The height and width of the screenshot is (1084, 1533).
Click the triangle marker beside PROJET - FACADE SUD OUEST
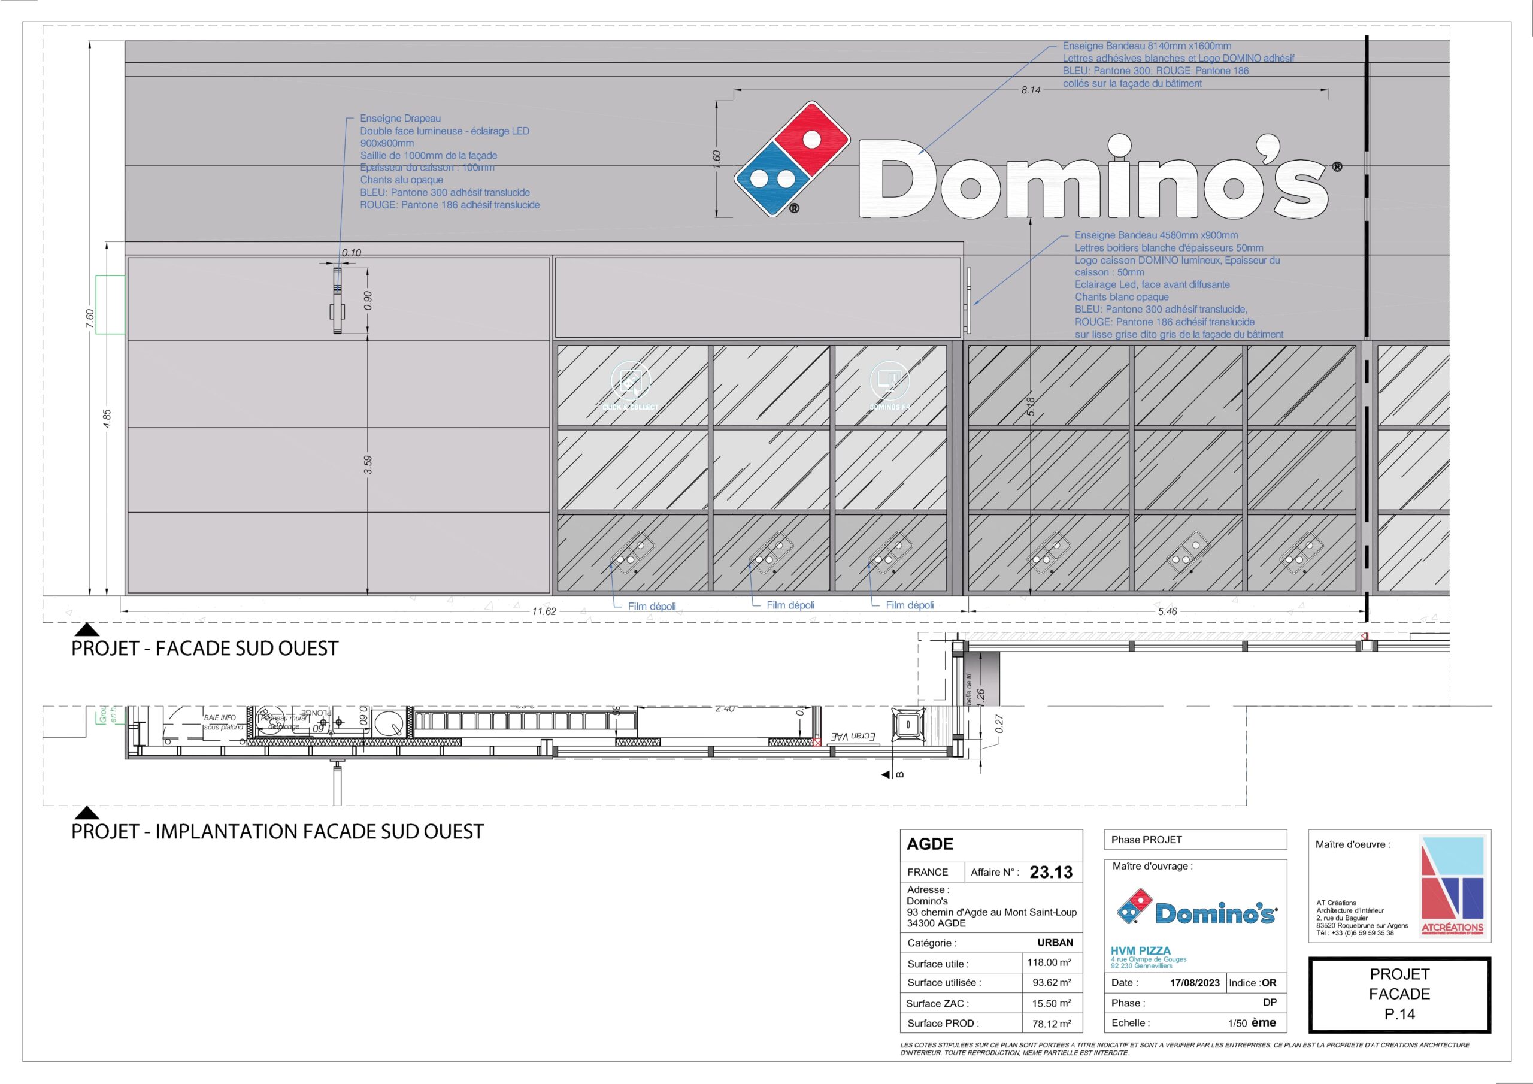tap(87, 630)
